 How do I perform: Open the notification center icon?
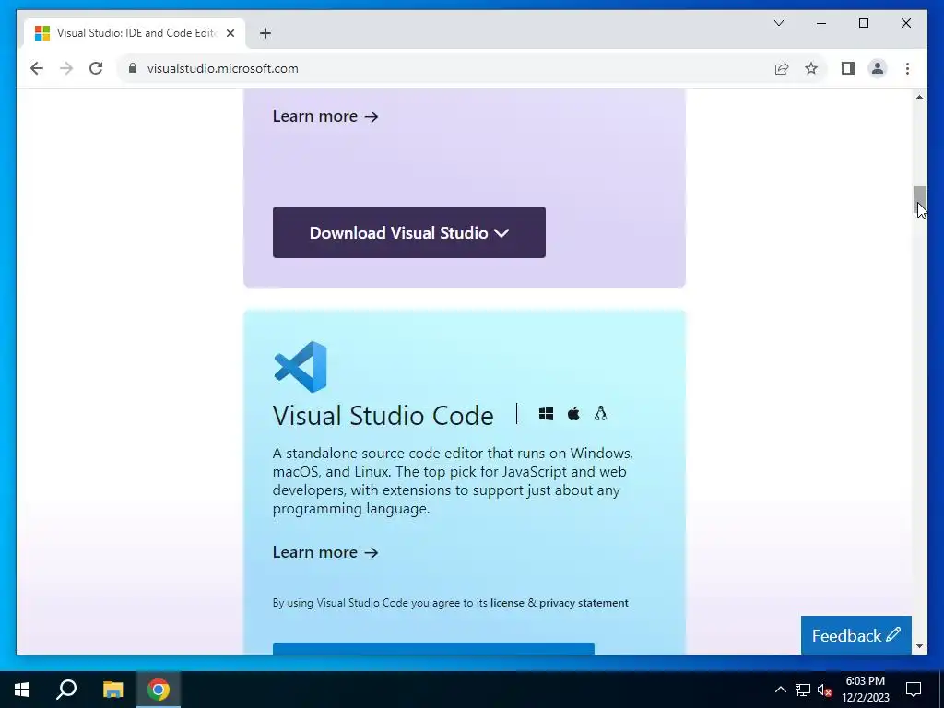(x=914, y=690)
